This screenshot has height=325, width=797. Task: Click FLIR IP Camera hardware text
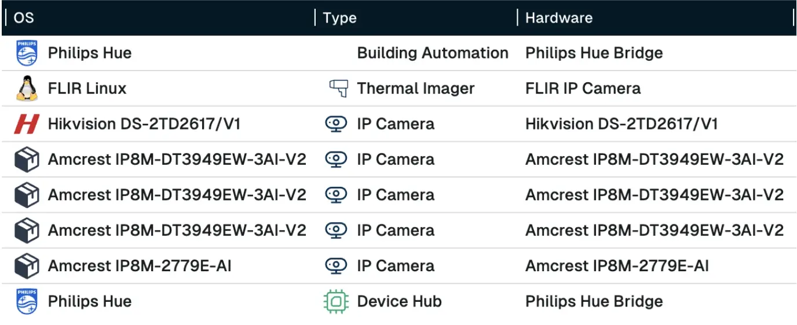pyautogui.click(x=583, y=88)
